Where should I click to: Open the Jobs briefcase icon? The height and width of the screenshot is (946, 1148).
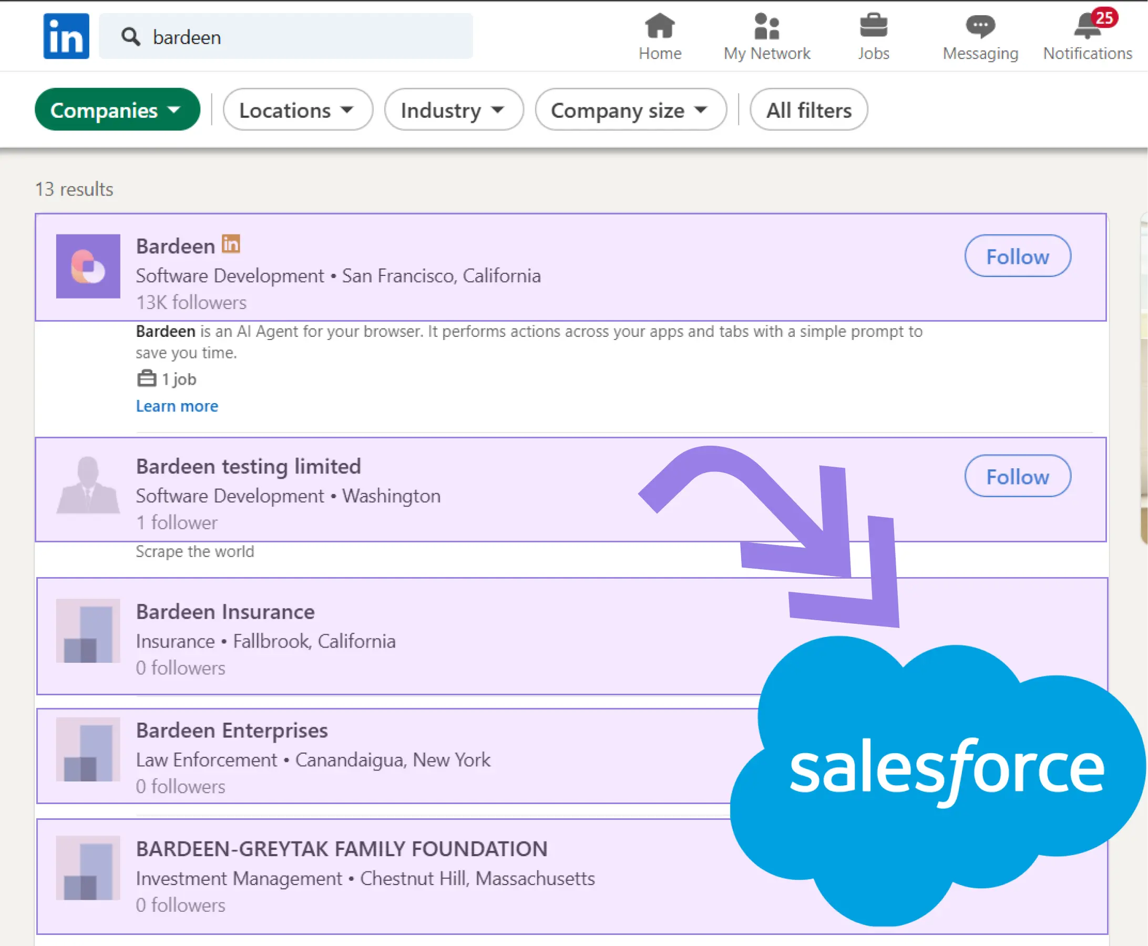pos(873,26)
